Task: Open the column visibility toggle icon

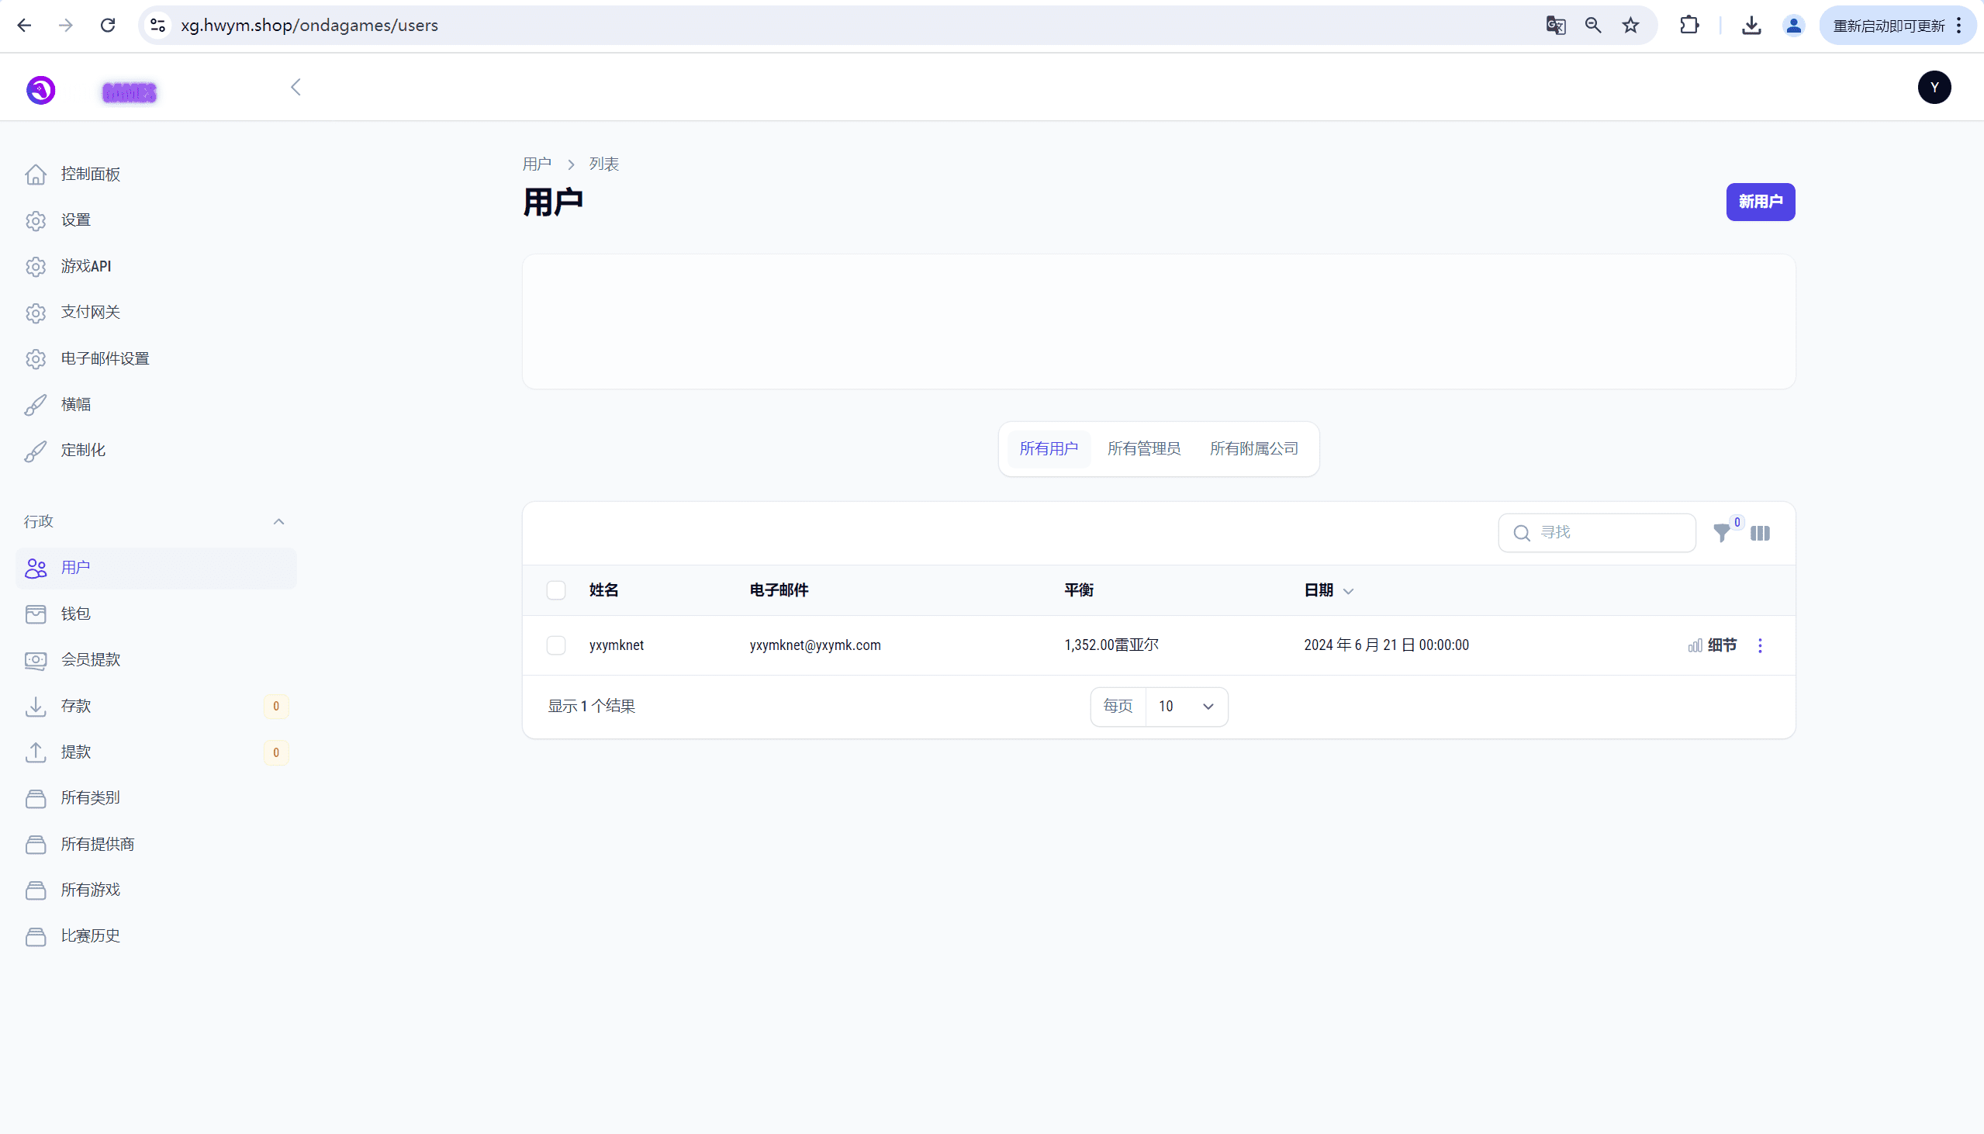Action: tap(1760, 534)
